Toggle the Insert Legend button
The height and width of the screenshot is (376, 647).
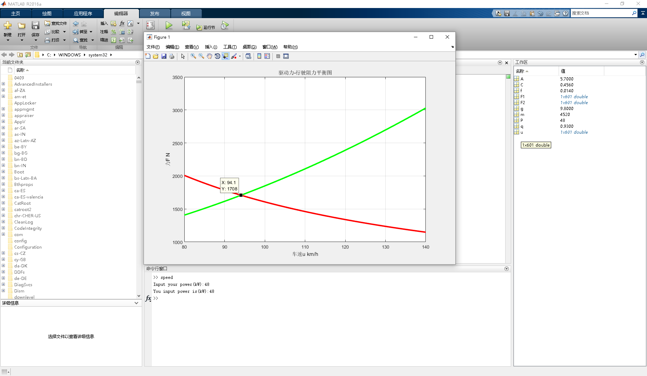267,56
